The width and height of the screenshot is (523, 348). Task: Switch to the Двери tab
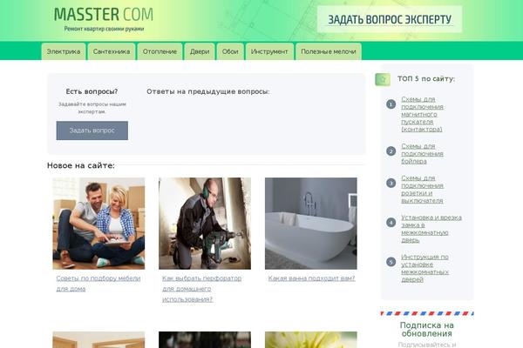click(200, 51)
